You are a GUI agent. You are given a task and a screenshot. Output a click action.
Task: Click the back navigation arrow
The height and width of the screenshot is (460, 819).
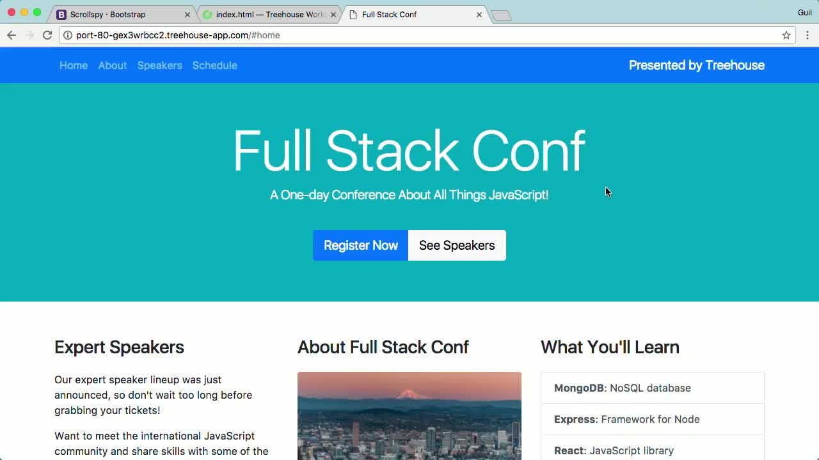click(x=12, y=35)
